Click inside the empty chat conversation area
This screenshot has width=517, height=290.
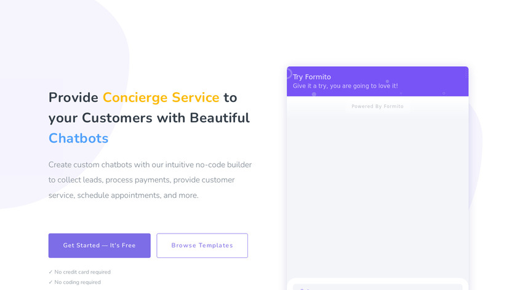pyautogui.click(x=377, y=190)
